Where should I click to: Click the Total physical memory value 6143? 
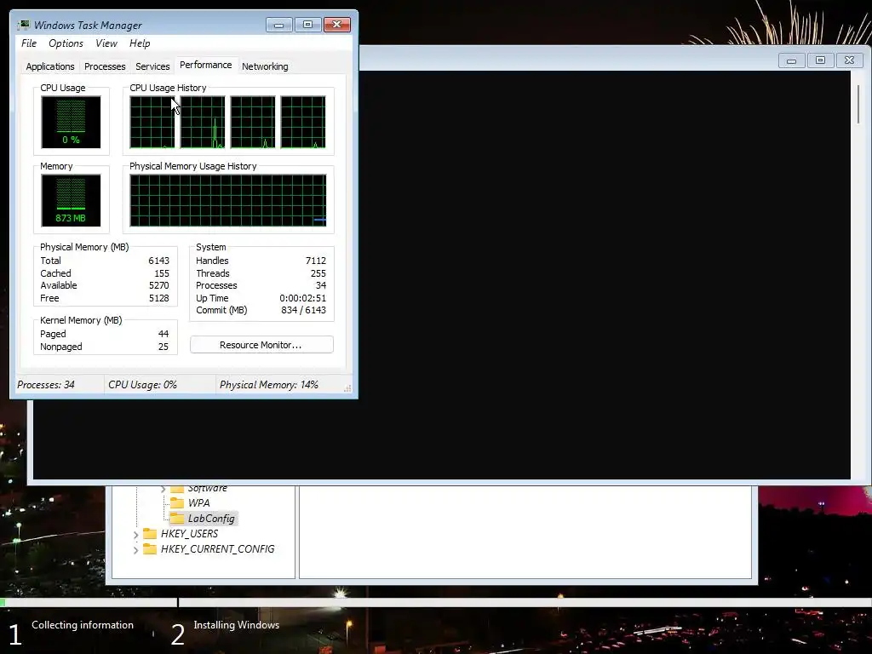[158, 261]
